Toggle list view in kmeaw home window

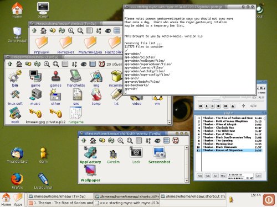click(x=93, y=64)
